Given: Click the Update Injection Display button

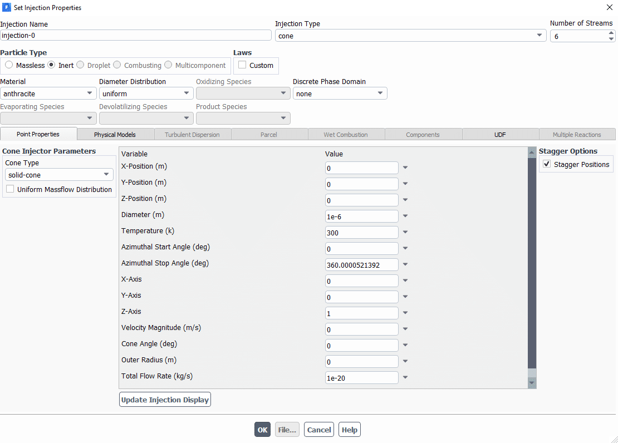Looking at the screenshot, I should (x=165, y=400).
